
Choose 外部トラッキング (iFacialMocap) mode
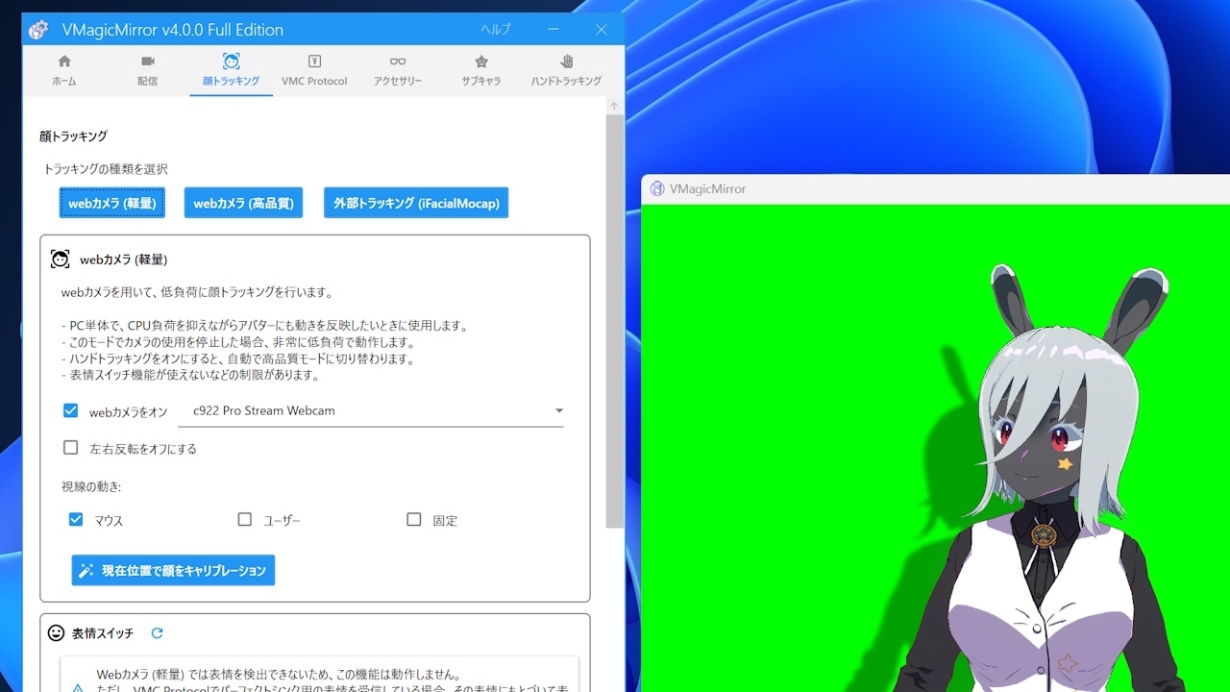tap(416, 203)
